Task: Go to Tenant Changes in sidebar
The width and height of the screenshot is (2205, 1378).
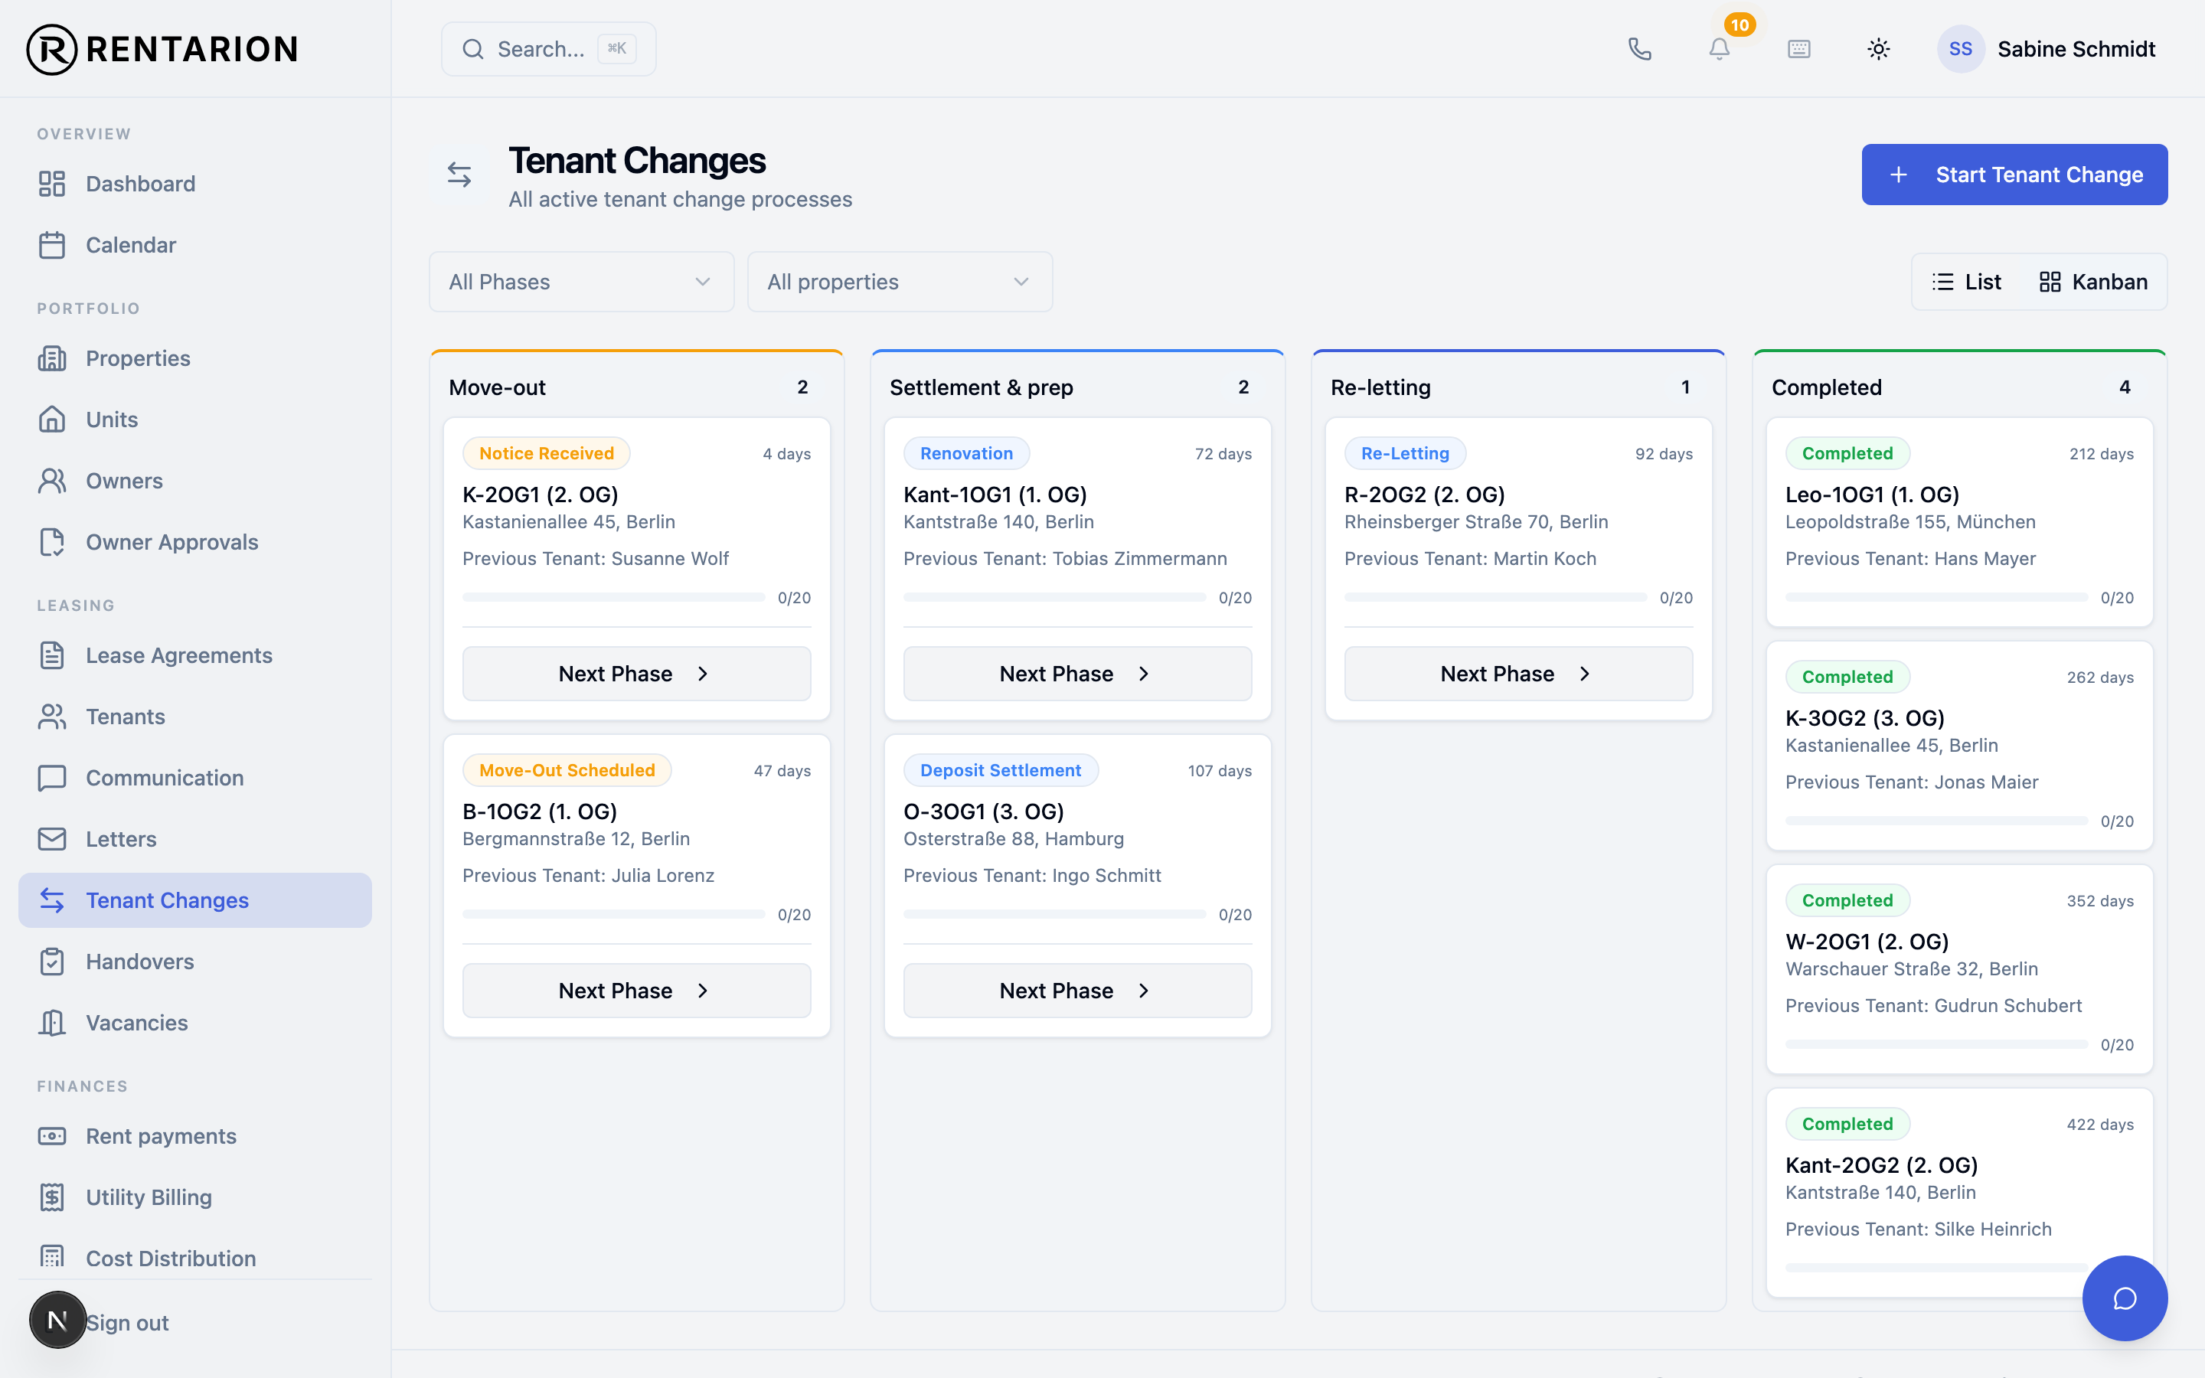Action: (x=195, y=900)
